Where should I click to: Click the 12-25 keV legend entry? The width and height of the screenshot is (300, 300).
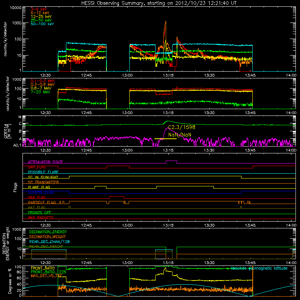tap(41, 16)
